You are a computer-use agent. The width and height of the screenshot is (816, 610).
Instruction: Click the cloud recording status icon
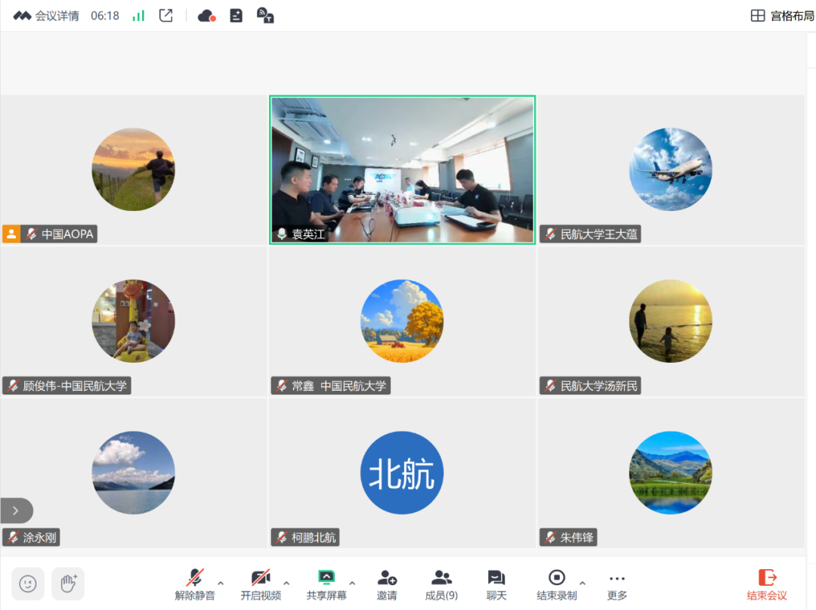pos(206,15)
